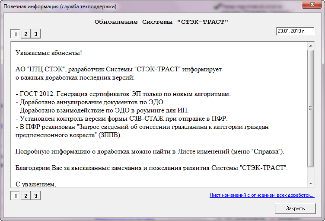Click the heading Обновление Системы "СТЭК-ТРАСТ"
This screenshot has width=325, height=221.
point(161,22)
